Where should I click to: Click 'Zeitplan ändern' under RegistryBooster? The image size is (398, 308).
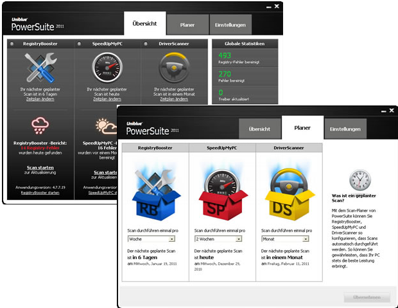coord(40,99)
